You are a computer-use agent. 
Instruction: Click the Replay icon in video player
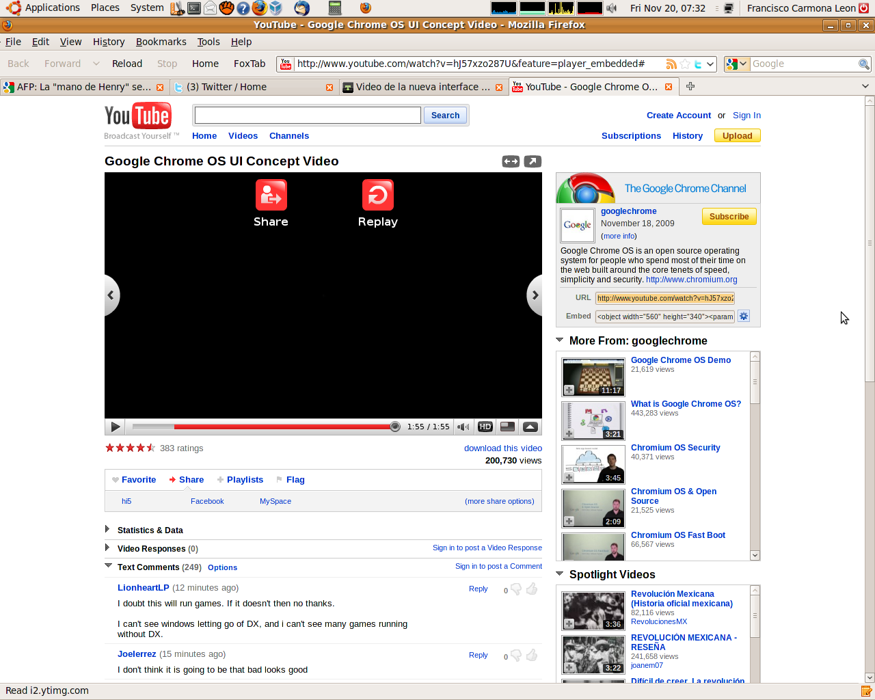coord(377,196)
